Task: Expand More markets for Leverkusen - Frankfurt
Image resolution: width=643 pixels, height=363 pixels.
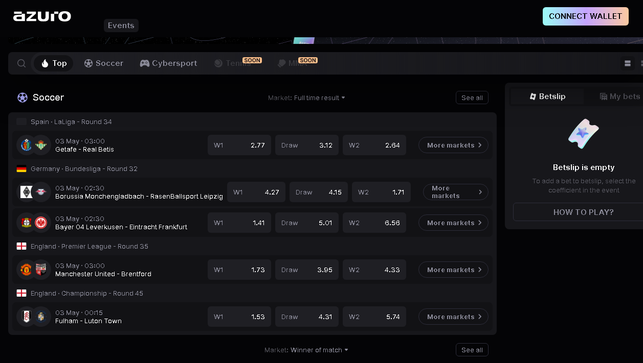Action: [453, 223]
